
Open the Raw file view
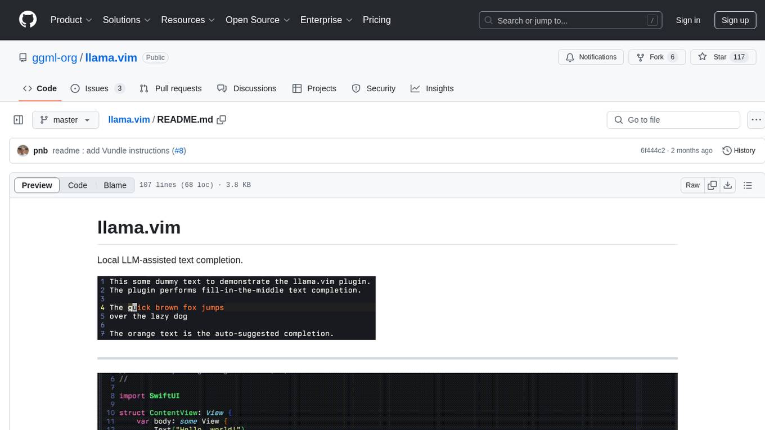click(692, 185)
